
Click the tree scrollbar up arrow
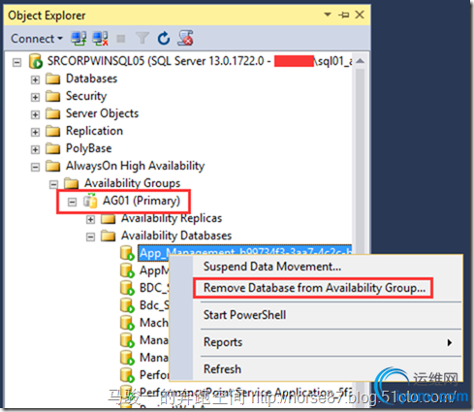click(x=360, y=61)
